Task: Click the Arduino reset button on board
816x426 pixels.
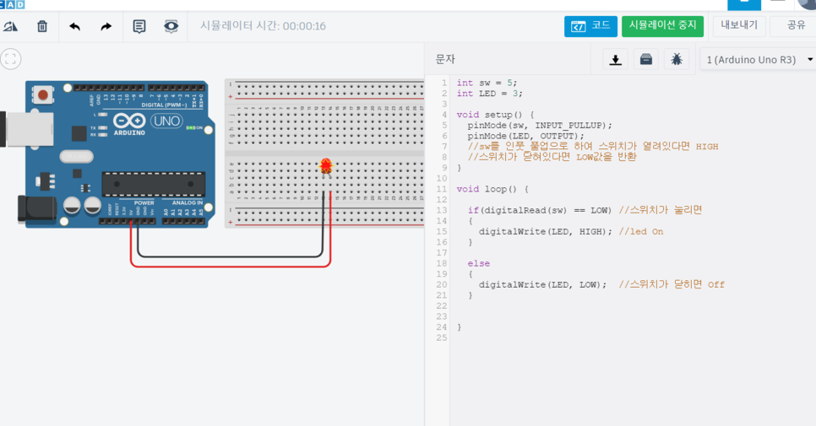Action: (43, 94)
